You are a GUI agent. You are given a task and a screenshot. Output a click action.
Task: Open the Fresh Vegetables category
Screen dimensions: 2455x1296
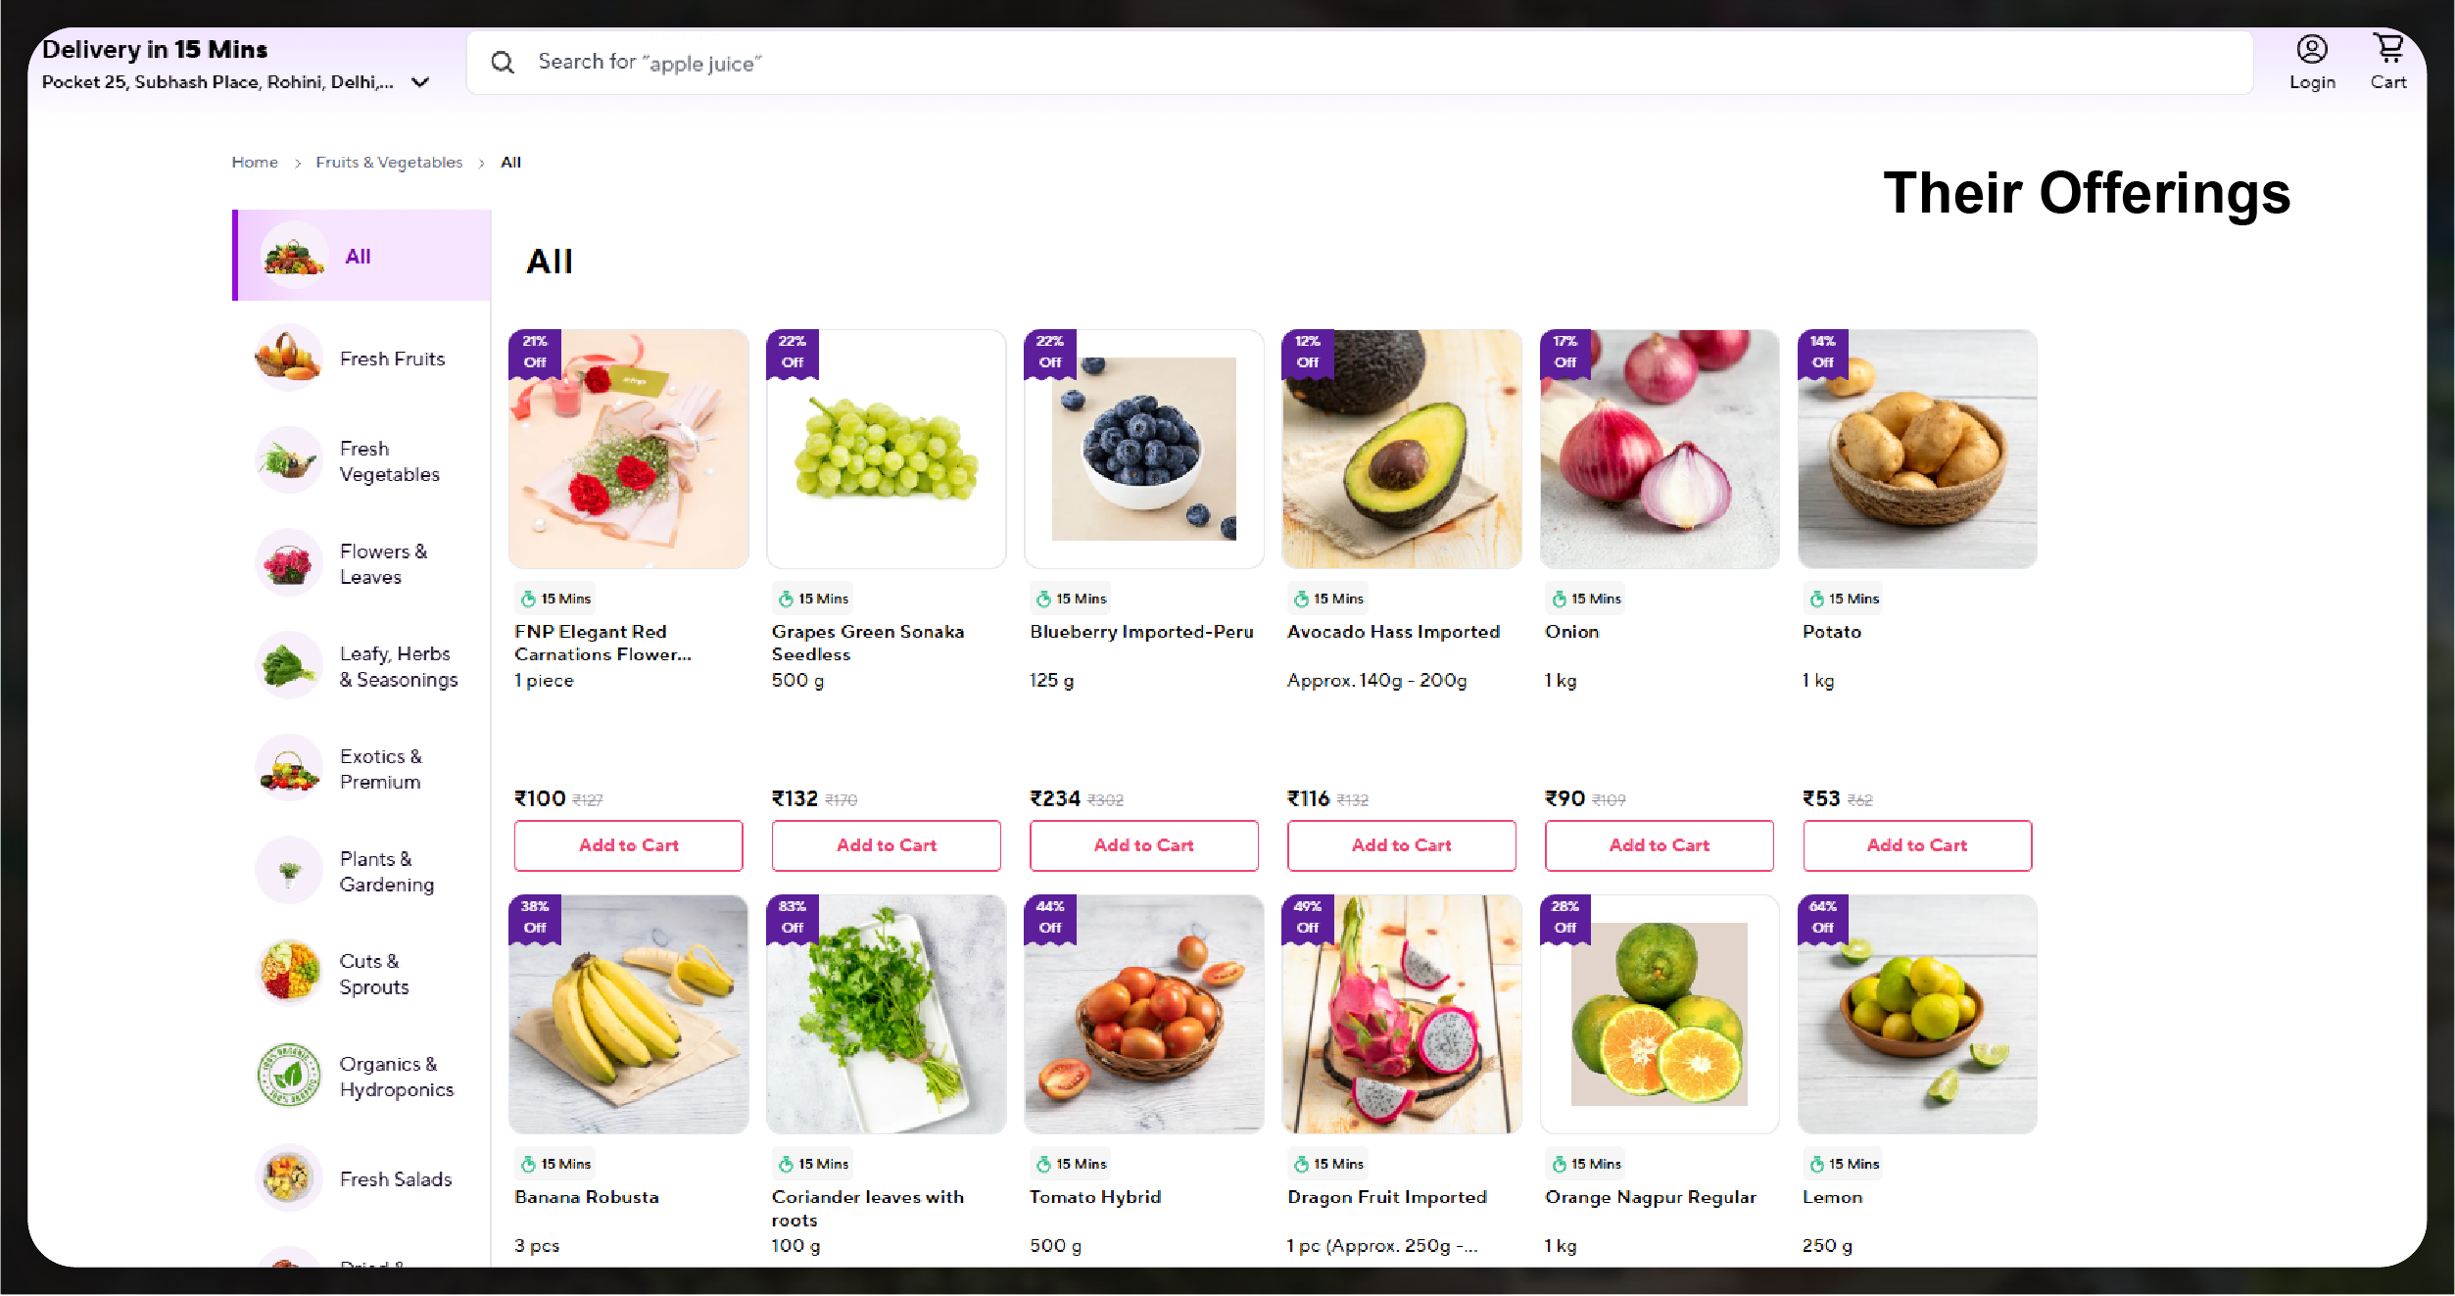pos(389,461)
